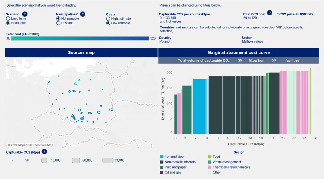
Task: Click Marginal abatement cost curve header
Action: [x=238, y=52]
